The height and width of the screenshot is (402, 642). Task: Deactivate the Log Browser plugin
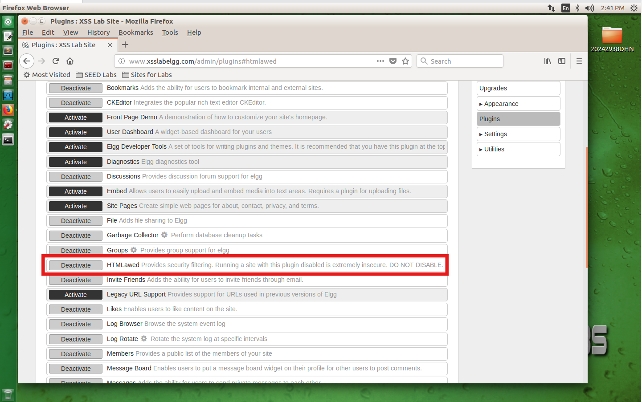(76, 324)
